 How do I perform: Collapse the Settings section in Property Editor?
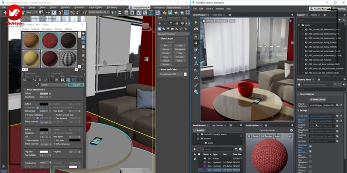pyautogui.click(x=303, y=110)
